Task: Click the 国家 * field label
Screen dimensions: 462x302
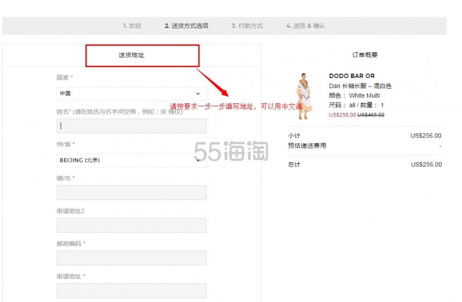Action: point(65,77)
